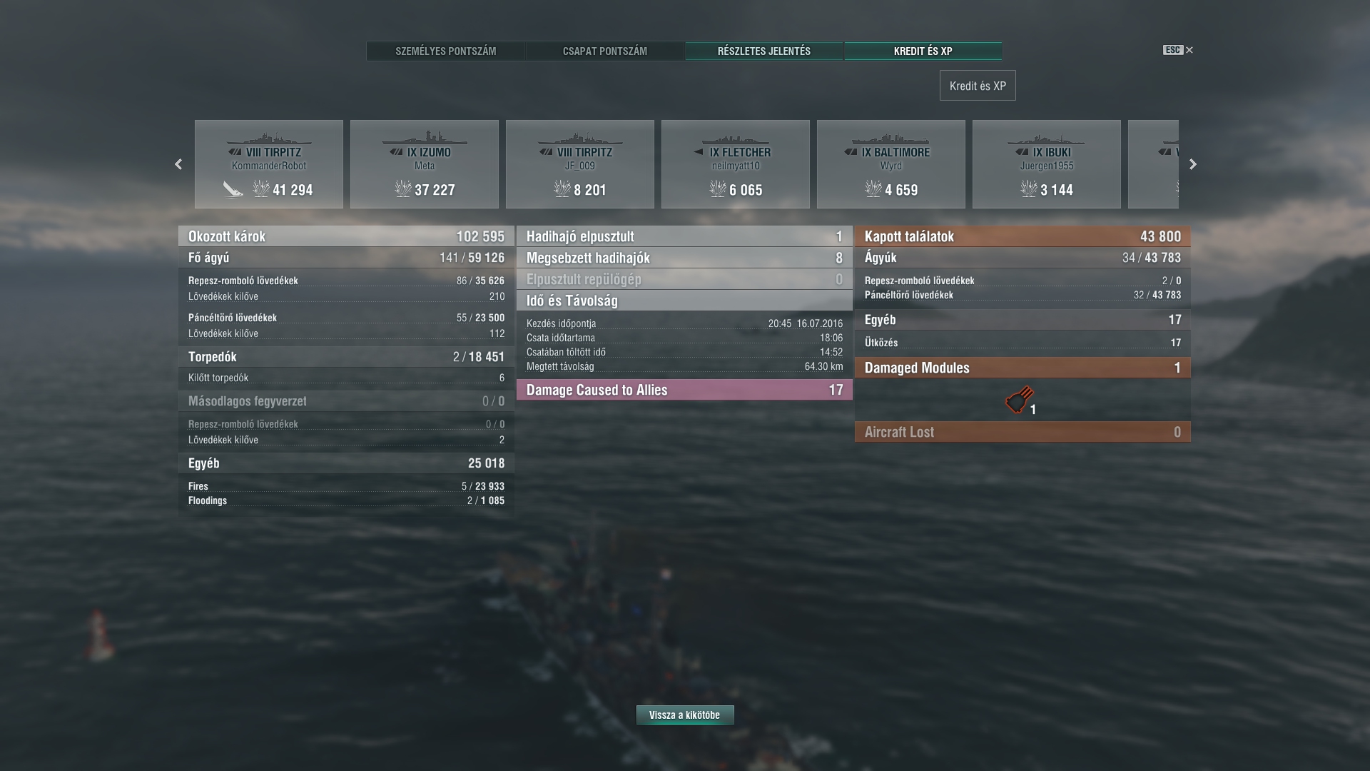Click the Vissza a kikötőbe button
This screenshot has height=771, width=1370.
pos(685,715)
